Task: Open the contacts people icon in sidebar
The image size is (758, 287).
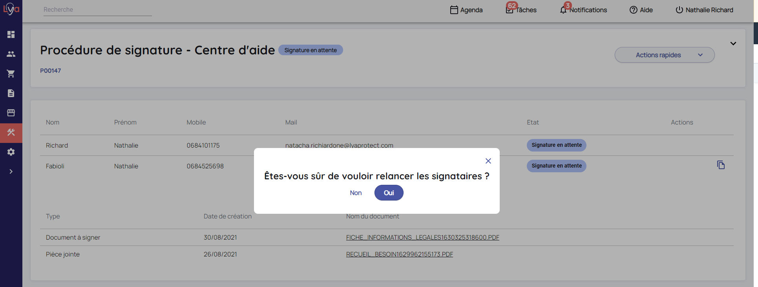Action: coord(11,54)
